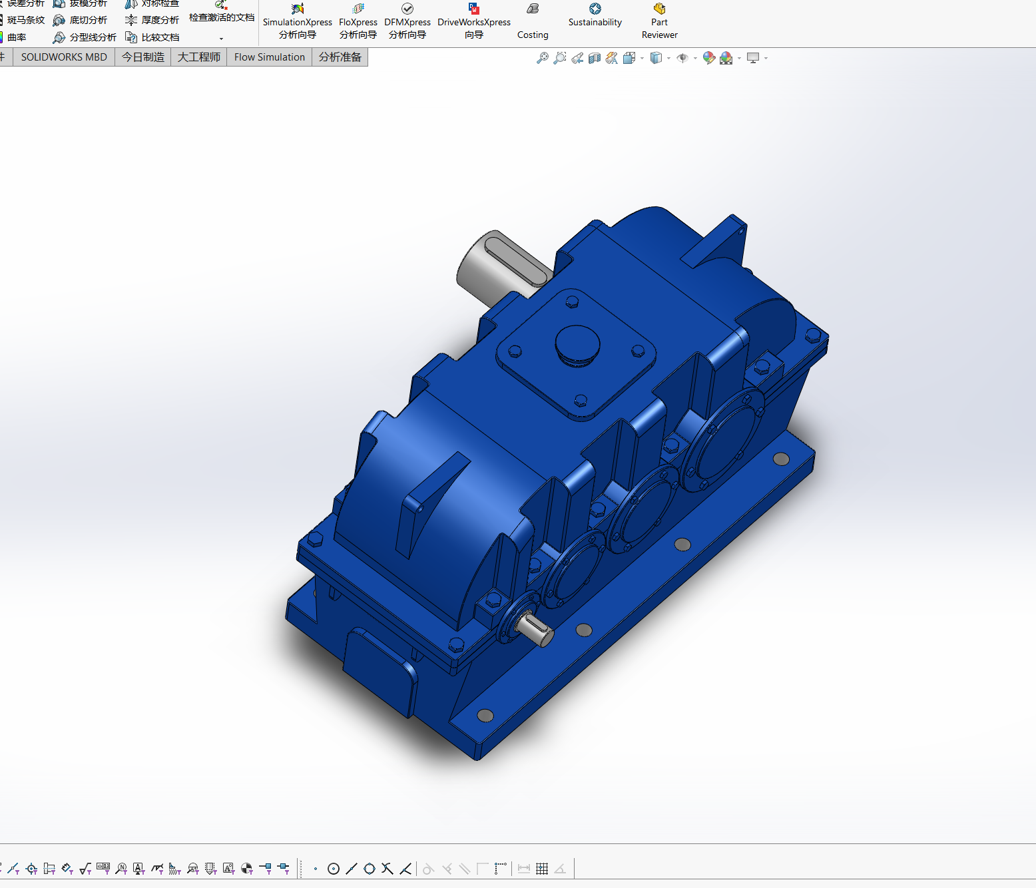Image resolution: width=1036 pixels, height=888 pixels.
Task: Click Previous View icon
Action: pyautogui.click(x=577, y=58)
